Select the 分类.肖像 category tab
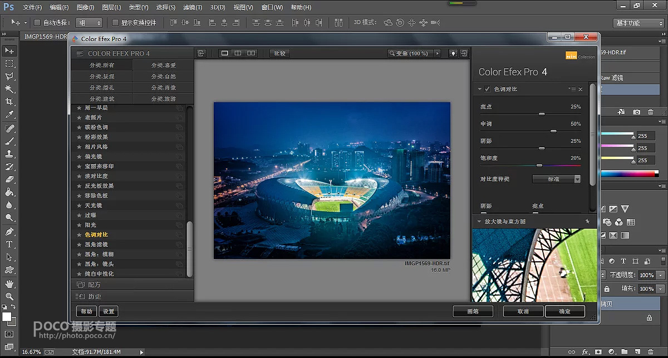This screenshot has height=358, width=668. [x=163, y=87]
